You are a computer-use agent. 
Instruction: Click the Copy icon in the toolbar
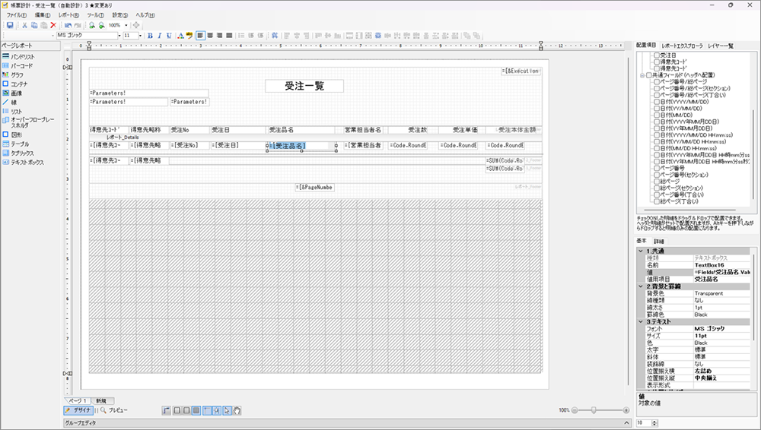click(x=34, y=25)
